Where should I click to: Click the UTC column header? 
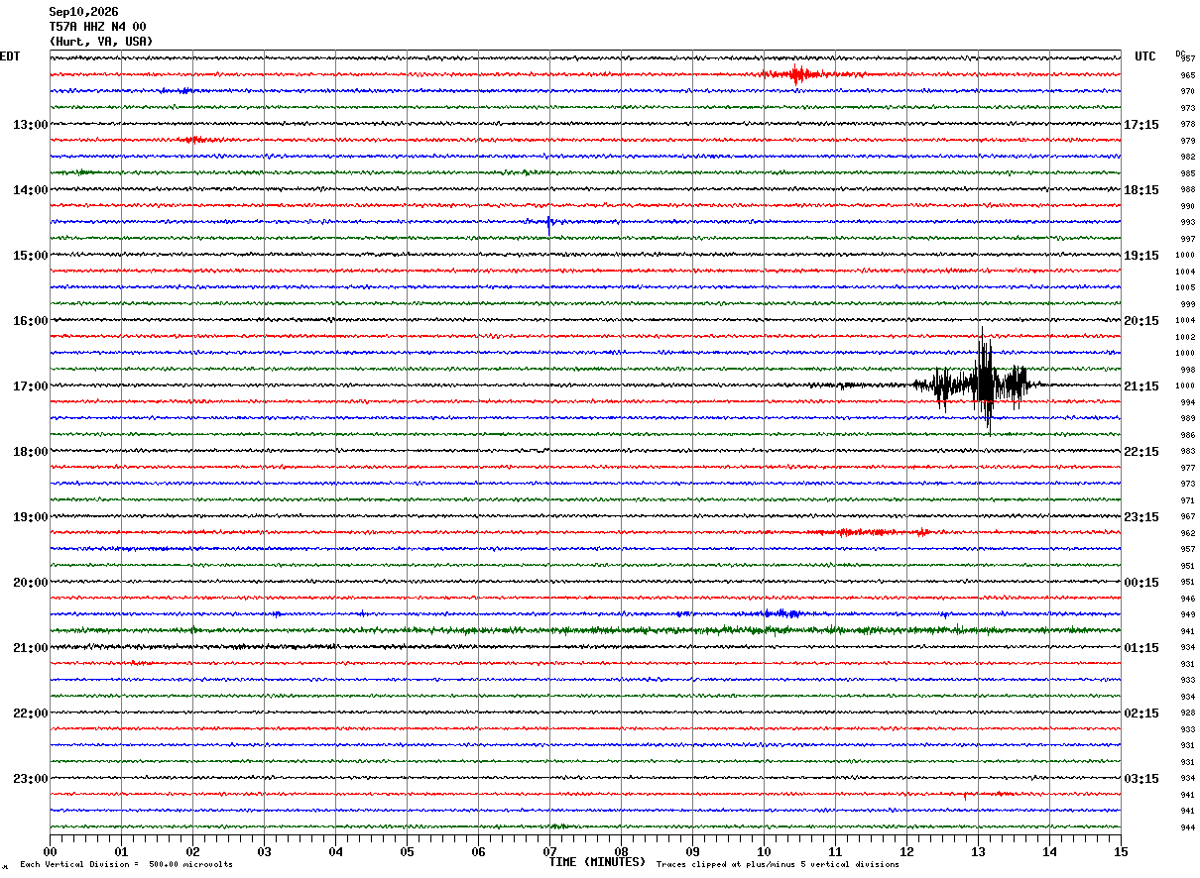(1145, 56)
